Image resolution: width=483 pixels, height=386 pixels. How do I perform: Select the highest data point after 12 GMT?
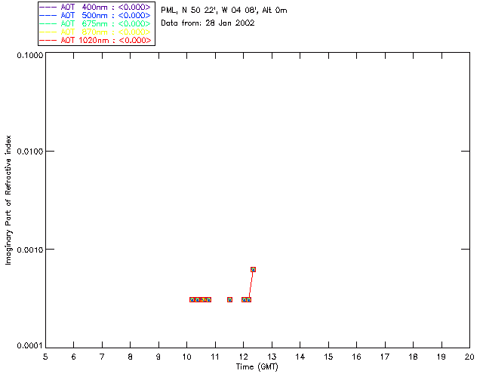coord(254,269)
